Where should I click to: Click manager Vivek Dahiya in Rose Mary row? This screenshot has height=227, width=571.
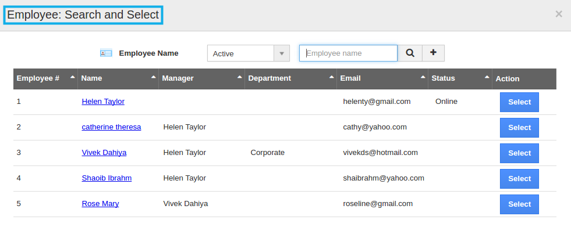(x=185, y=203)
